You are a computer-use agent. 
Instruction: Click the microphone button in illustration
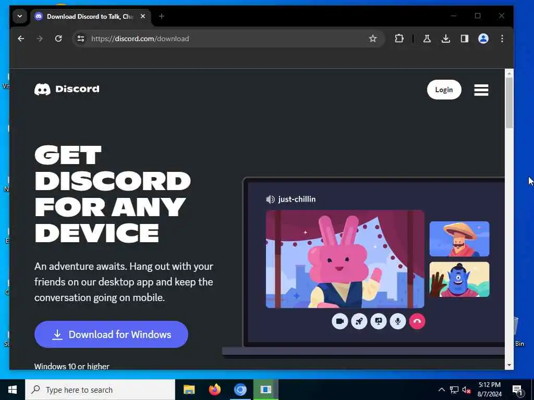[398, 321]
